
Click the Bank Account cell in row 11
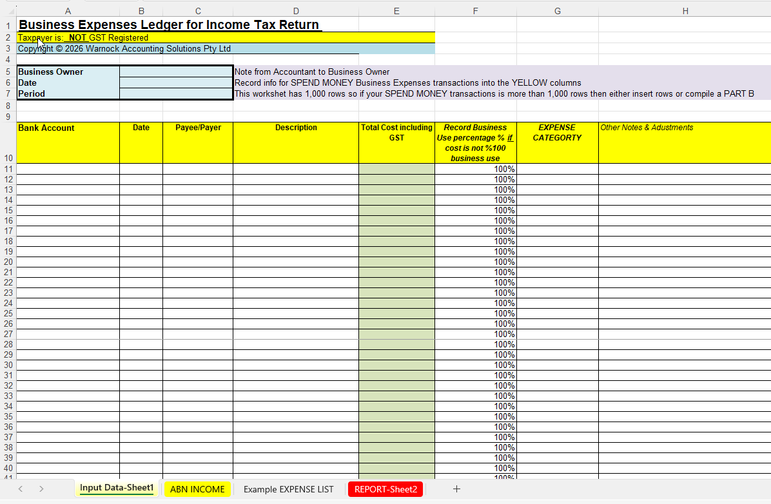pos(68,169)
